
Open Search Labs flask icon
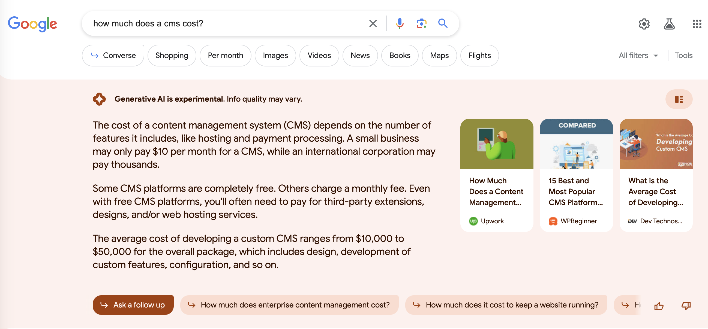(x=669, y=24)
